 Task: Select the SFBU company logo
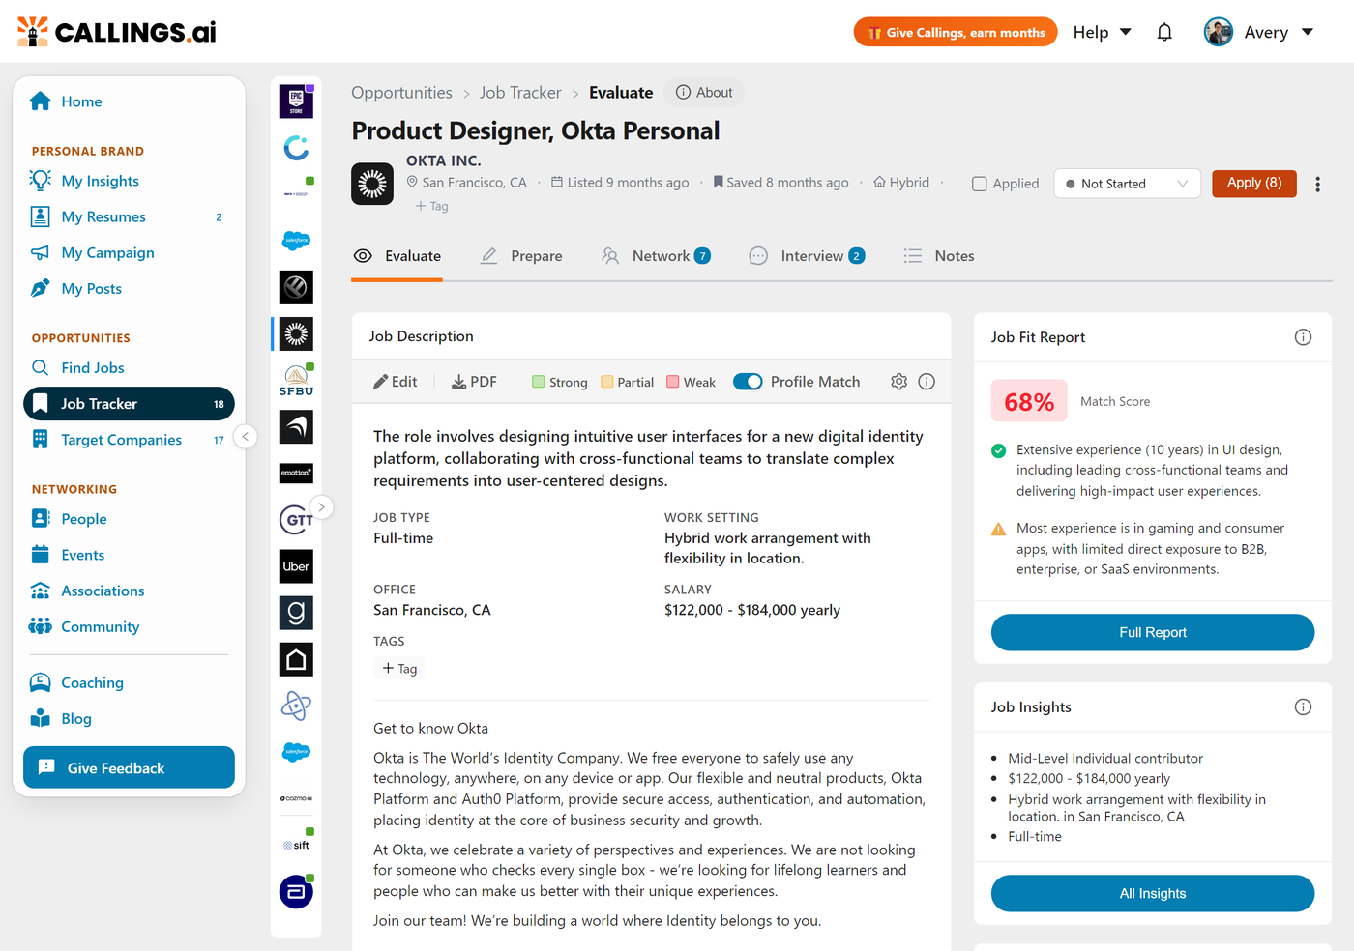point(296,380)
